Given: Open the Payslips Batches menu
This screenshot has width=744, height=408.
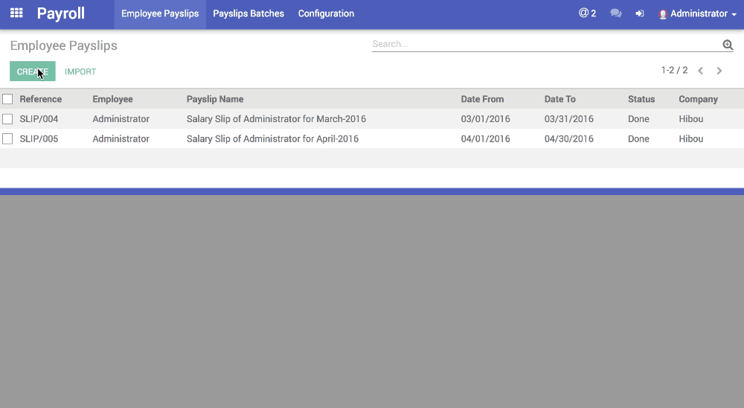Looking at the screenshot, I should [x=248, y=14].
